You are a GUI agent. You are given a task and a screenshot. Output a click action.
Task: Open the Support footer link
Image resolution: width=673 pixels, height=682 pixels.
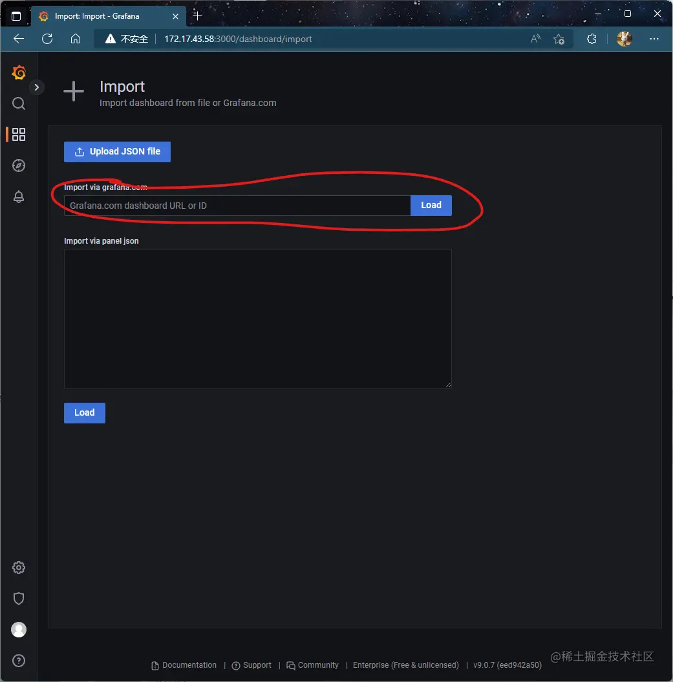252,665
